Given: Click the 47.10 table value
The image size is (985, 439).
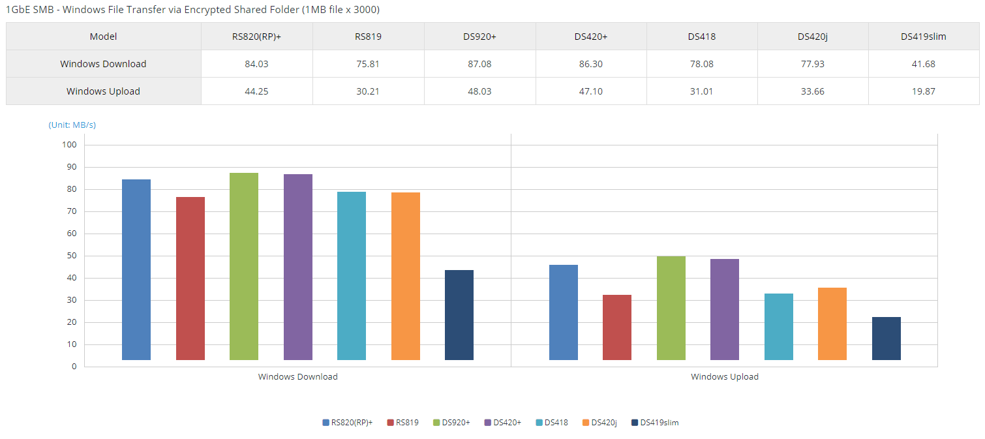Looking at the screenshot, I should [591, 91].
